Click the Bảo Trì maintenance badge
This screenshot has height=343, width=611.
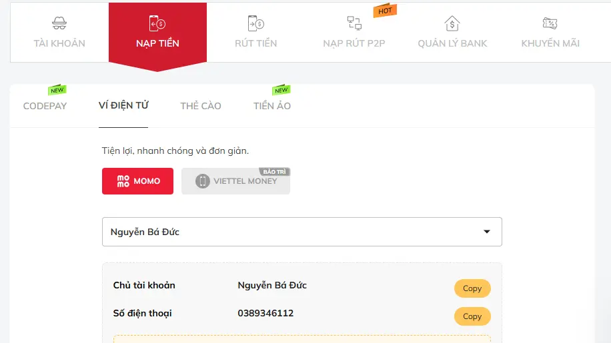(274, 172)
